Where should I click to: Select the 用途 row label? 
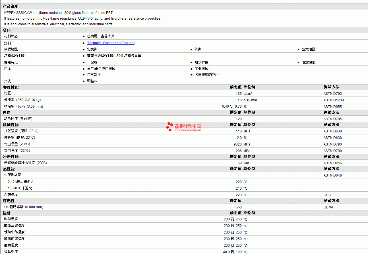click(x=7, y=69)
